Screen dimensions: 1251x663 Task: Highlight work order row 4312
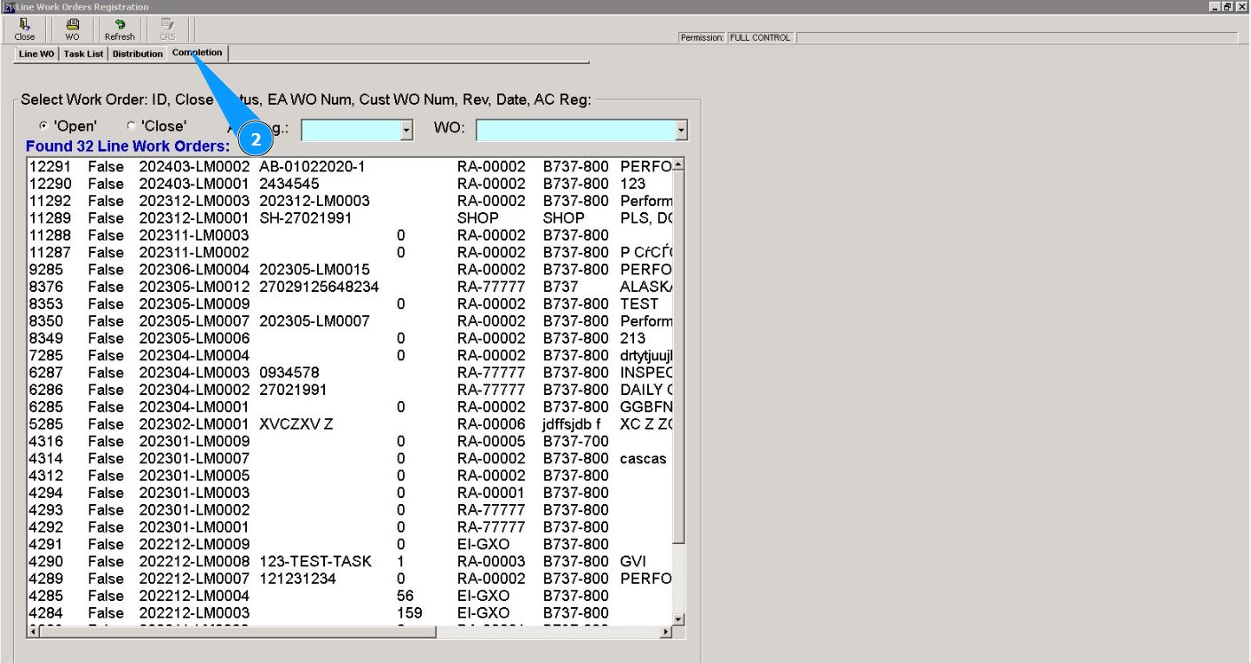click(x=350, y=476)
